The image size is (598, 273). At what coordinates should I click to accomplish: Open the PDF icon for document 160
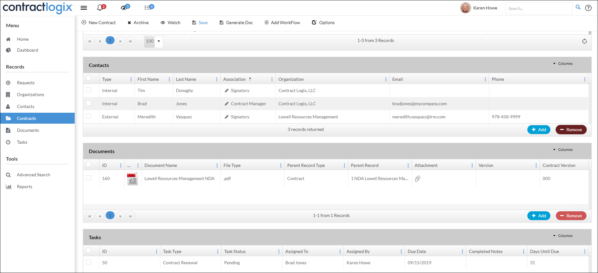pyautogui.click(x=132, y=178)
